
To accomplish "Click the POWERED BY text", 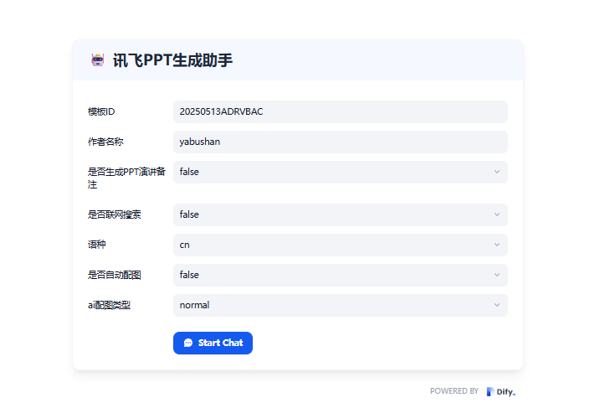I will point(454,391).
